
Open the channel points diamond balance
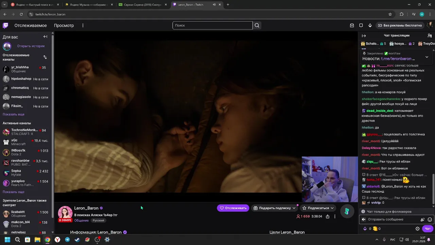coord(367,229)
